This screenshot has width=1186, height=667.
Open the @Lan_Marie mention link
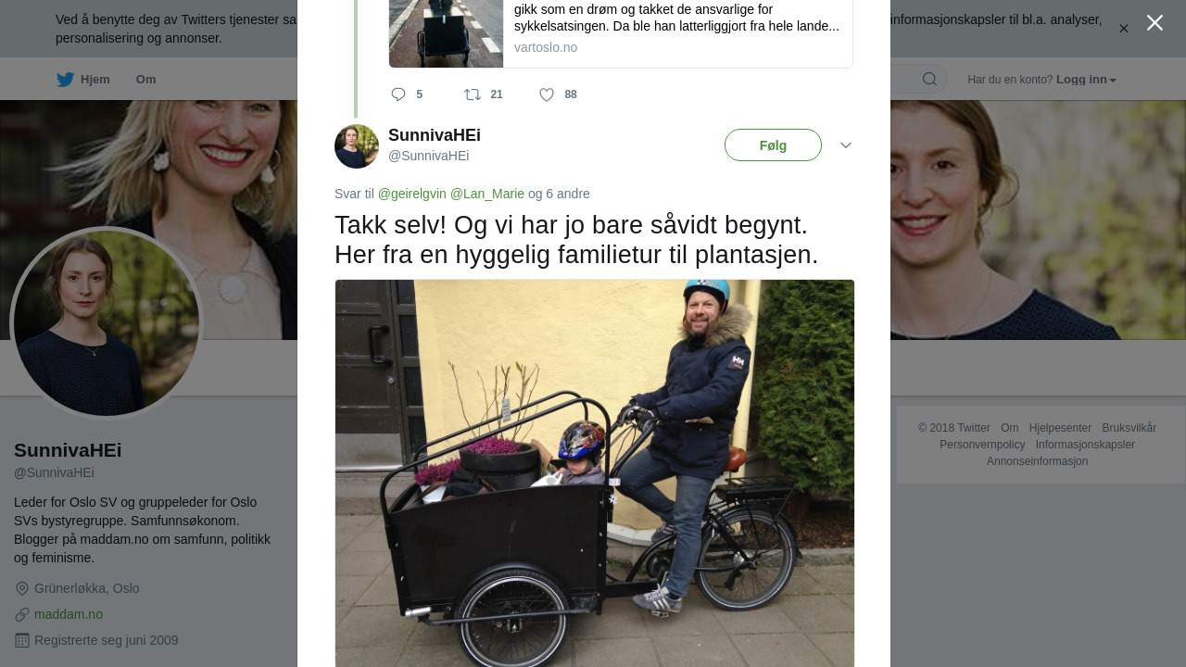(x=487, y=194)
